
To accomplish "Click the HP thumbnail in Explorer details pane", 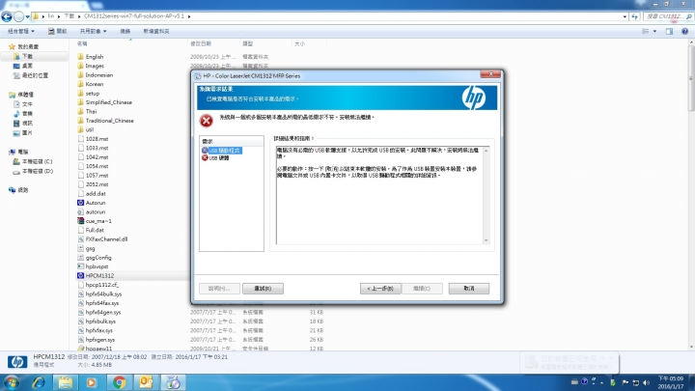I will pyautogui.click(x=17, y=361).
